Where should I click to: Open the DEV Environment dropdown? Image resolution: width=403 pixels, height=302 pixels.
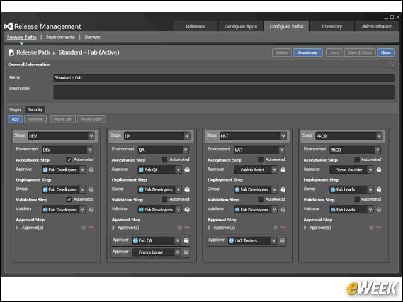pyautogui.click(x=89, y=150)
